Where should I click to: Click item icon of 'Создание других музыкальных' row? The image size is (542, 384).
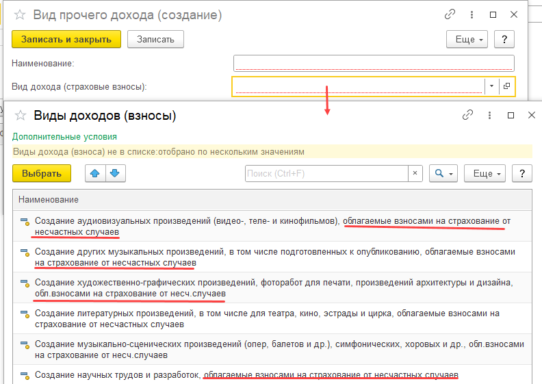click(x=25, y=253)
